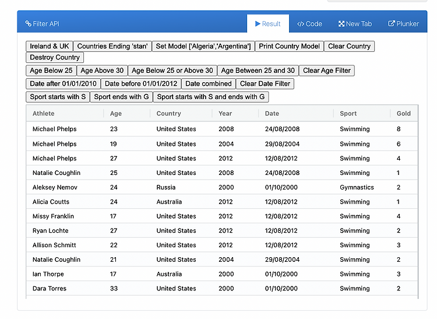Open the example in New Tab
The height and width of the screenshot is (319, 437).
coord(355,24)
